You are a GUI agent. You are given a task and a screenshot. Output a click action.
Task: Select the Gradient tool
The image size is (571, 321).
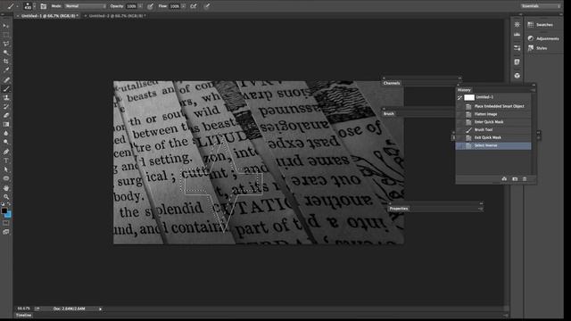pyautogui.click(x=6, y=124)
